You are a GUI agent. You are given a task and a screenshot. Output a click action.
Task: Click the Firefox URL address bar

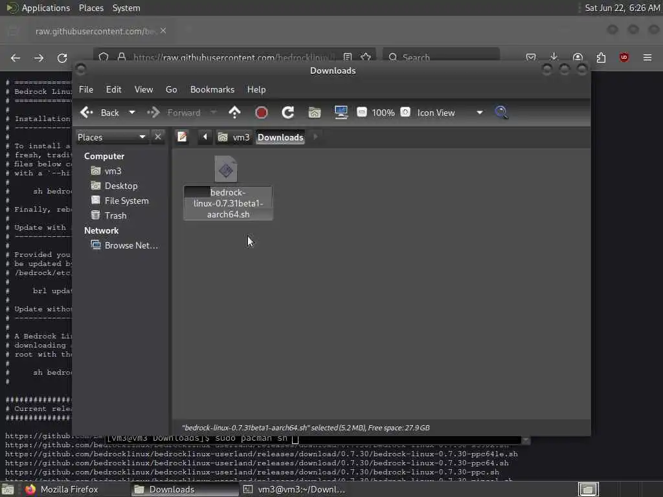(234, 57)
